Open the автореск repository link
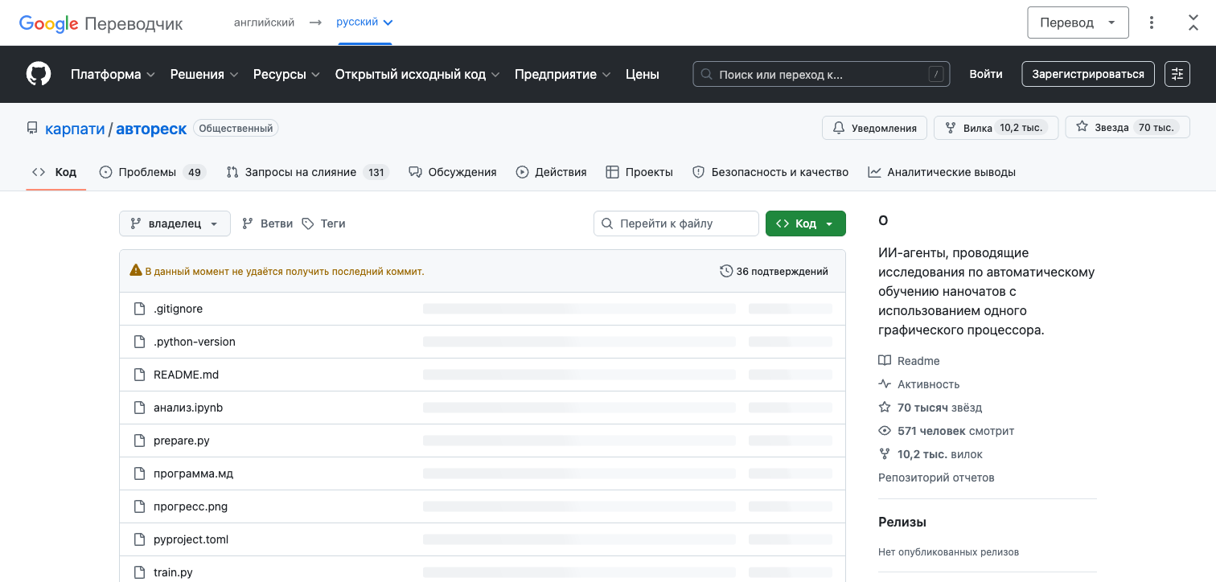Image resolution: width=1216 pixels, height=582 pixels. [x=151, y=129]
